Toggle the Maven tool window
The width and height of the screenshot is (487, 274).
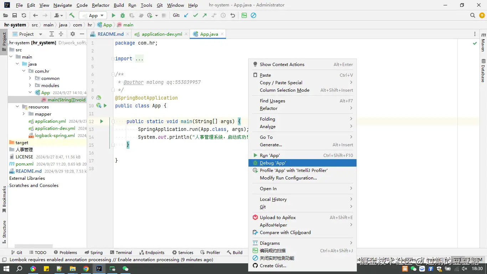point(483,42)
